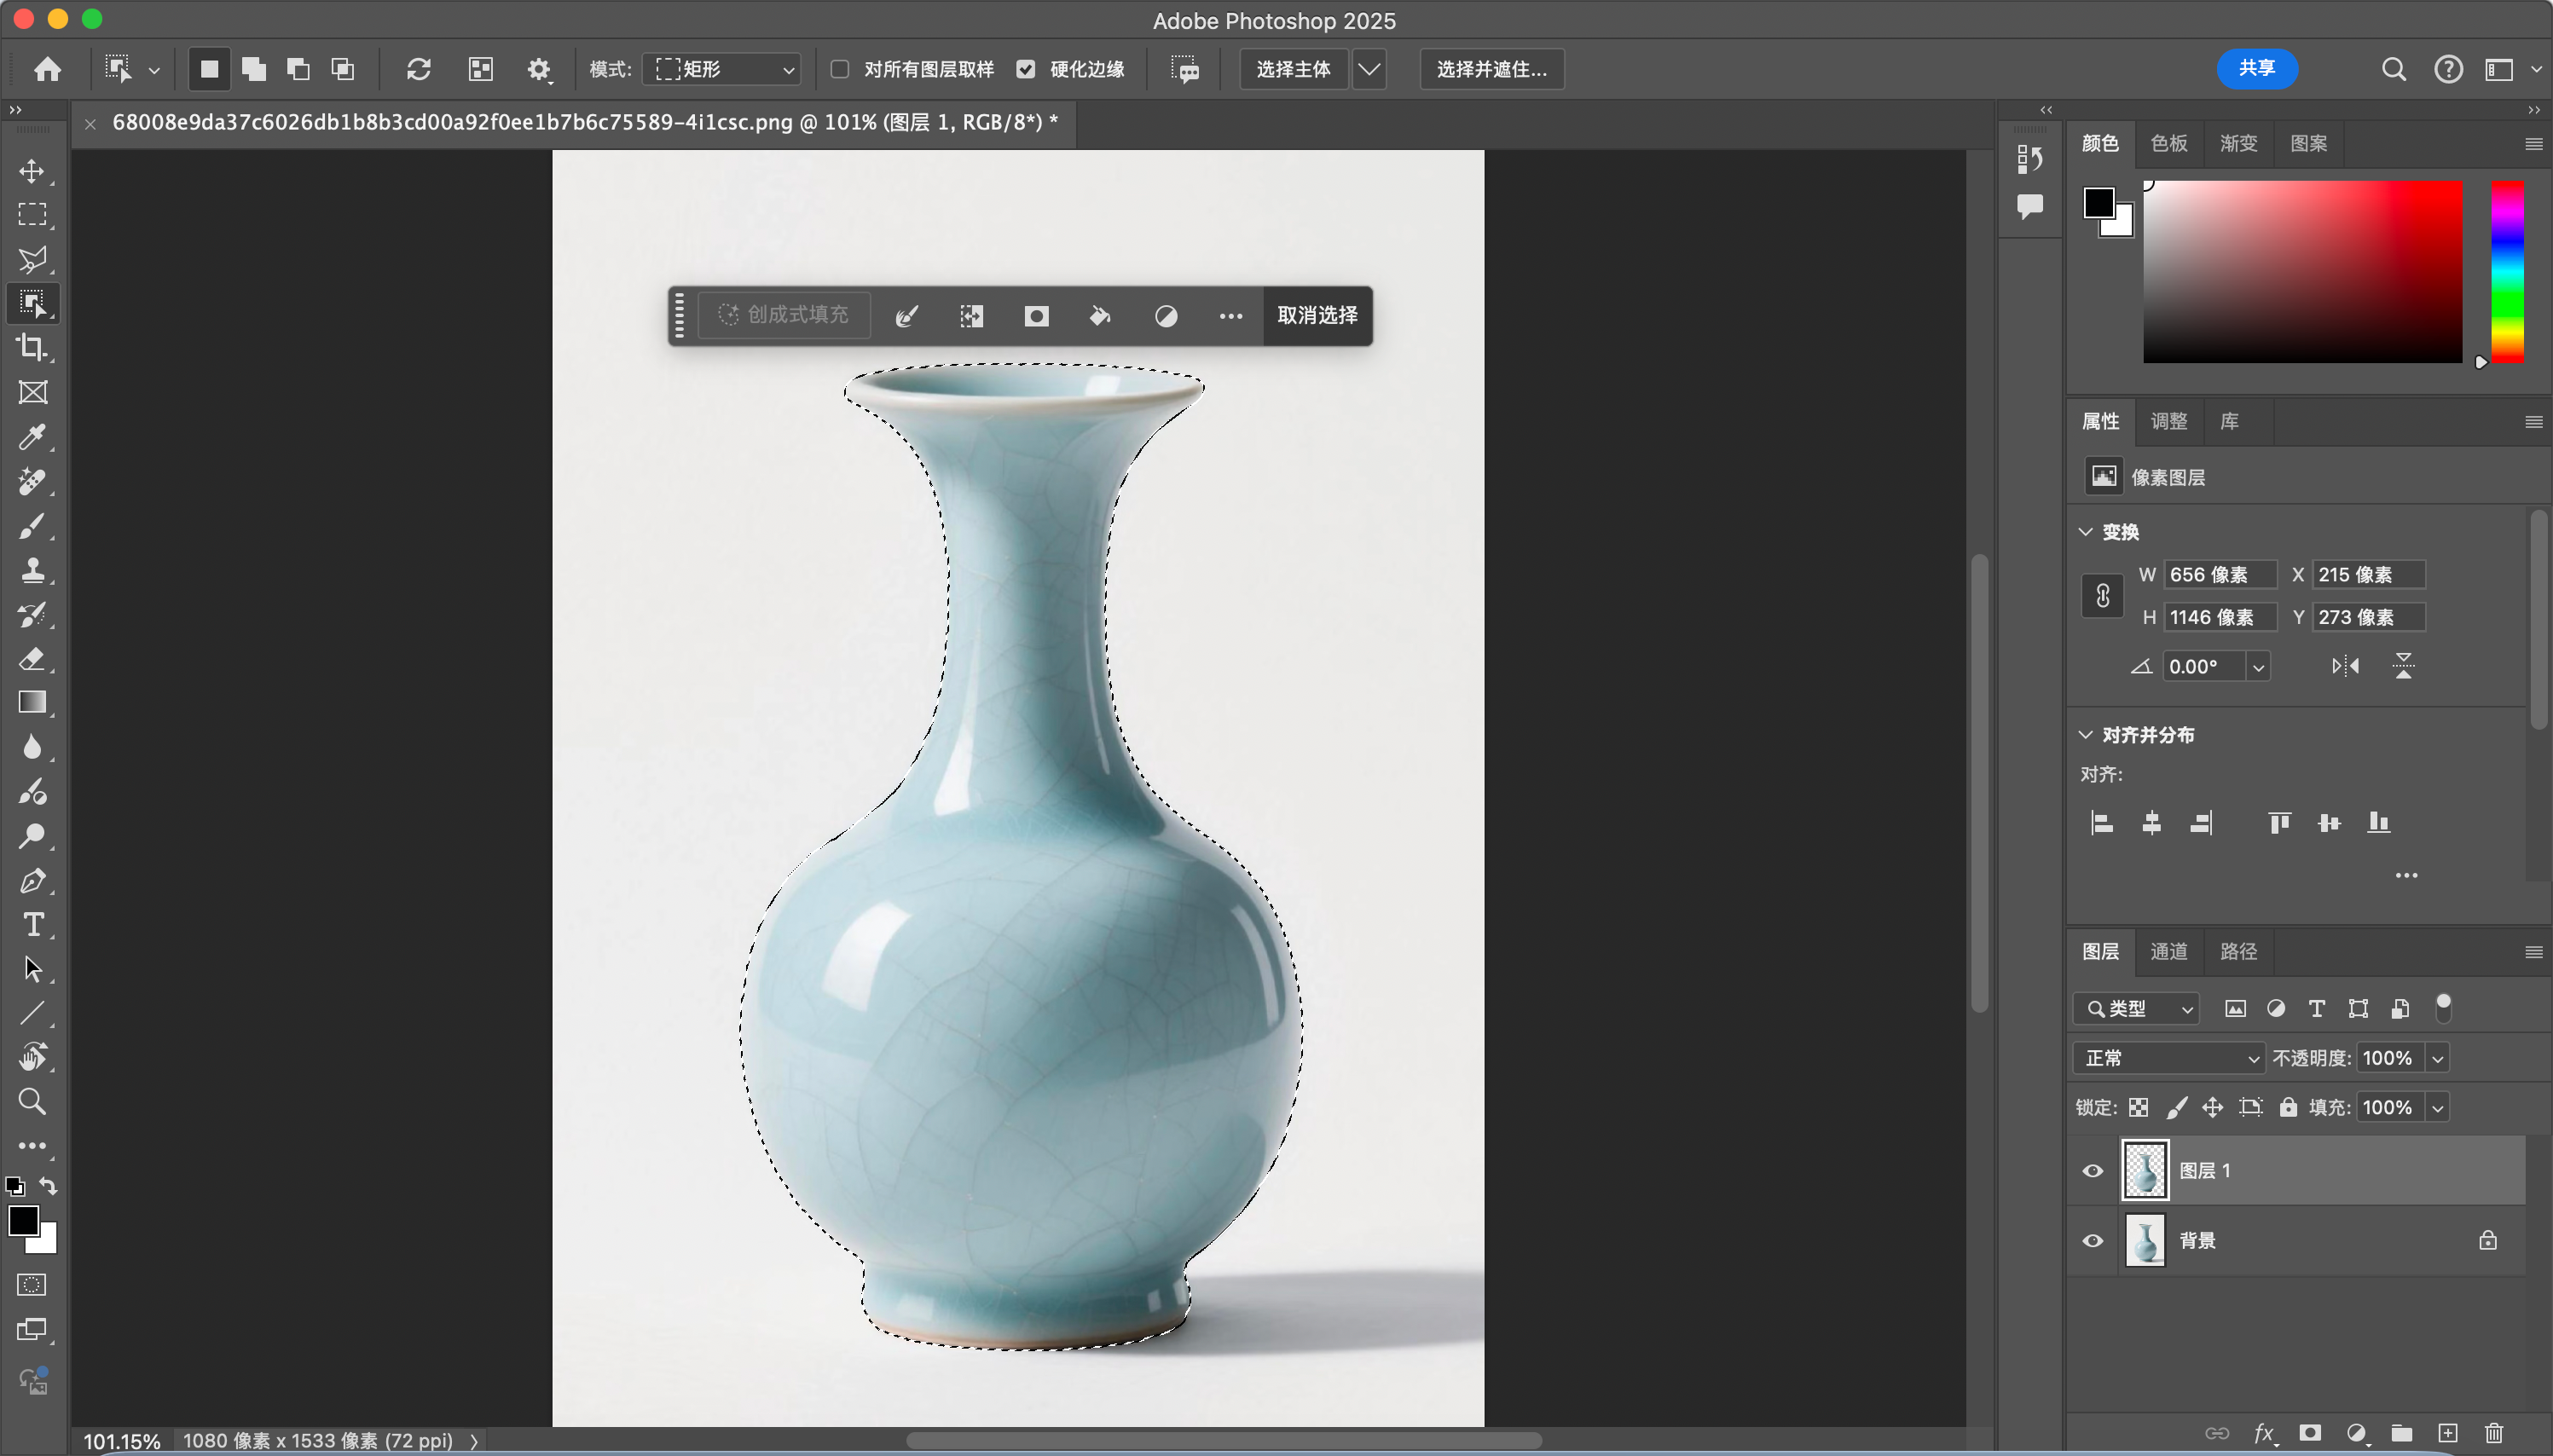
Task: Activate the Zoom tool in toolbar
Action: (x=32, y=1102)
